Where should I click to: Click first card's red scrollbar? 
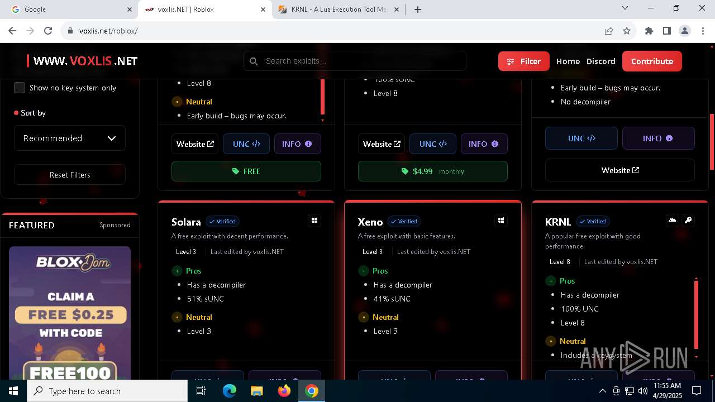pos(322,96)
